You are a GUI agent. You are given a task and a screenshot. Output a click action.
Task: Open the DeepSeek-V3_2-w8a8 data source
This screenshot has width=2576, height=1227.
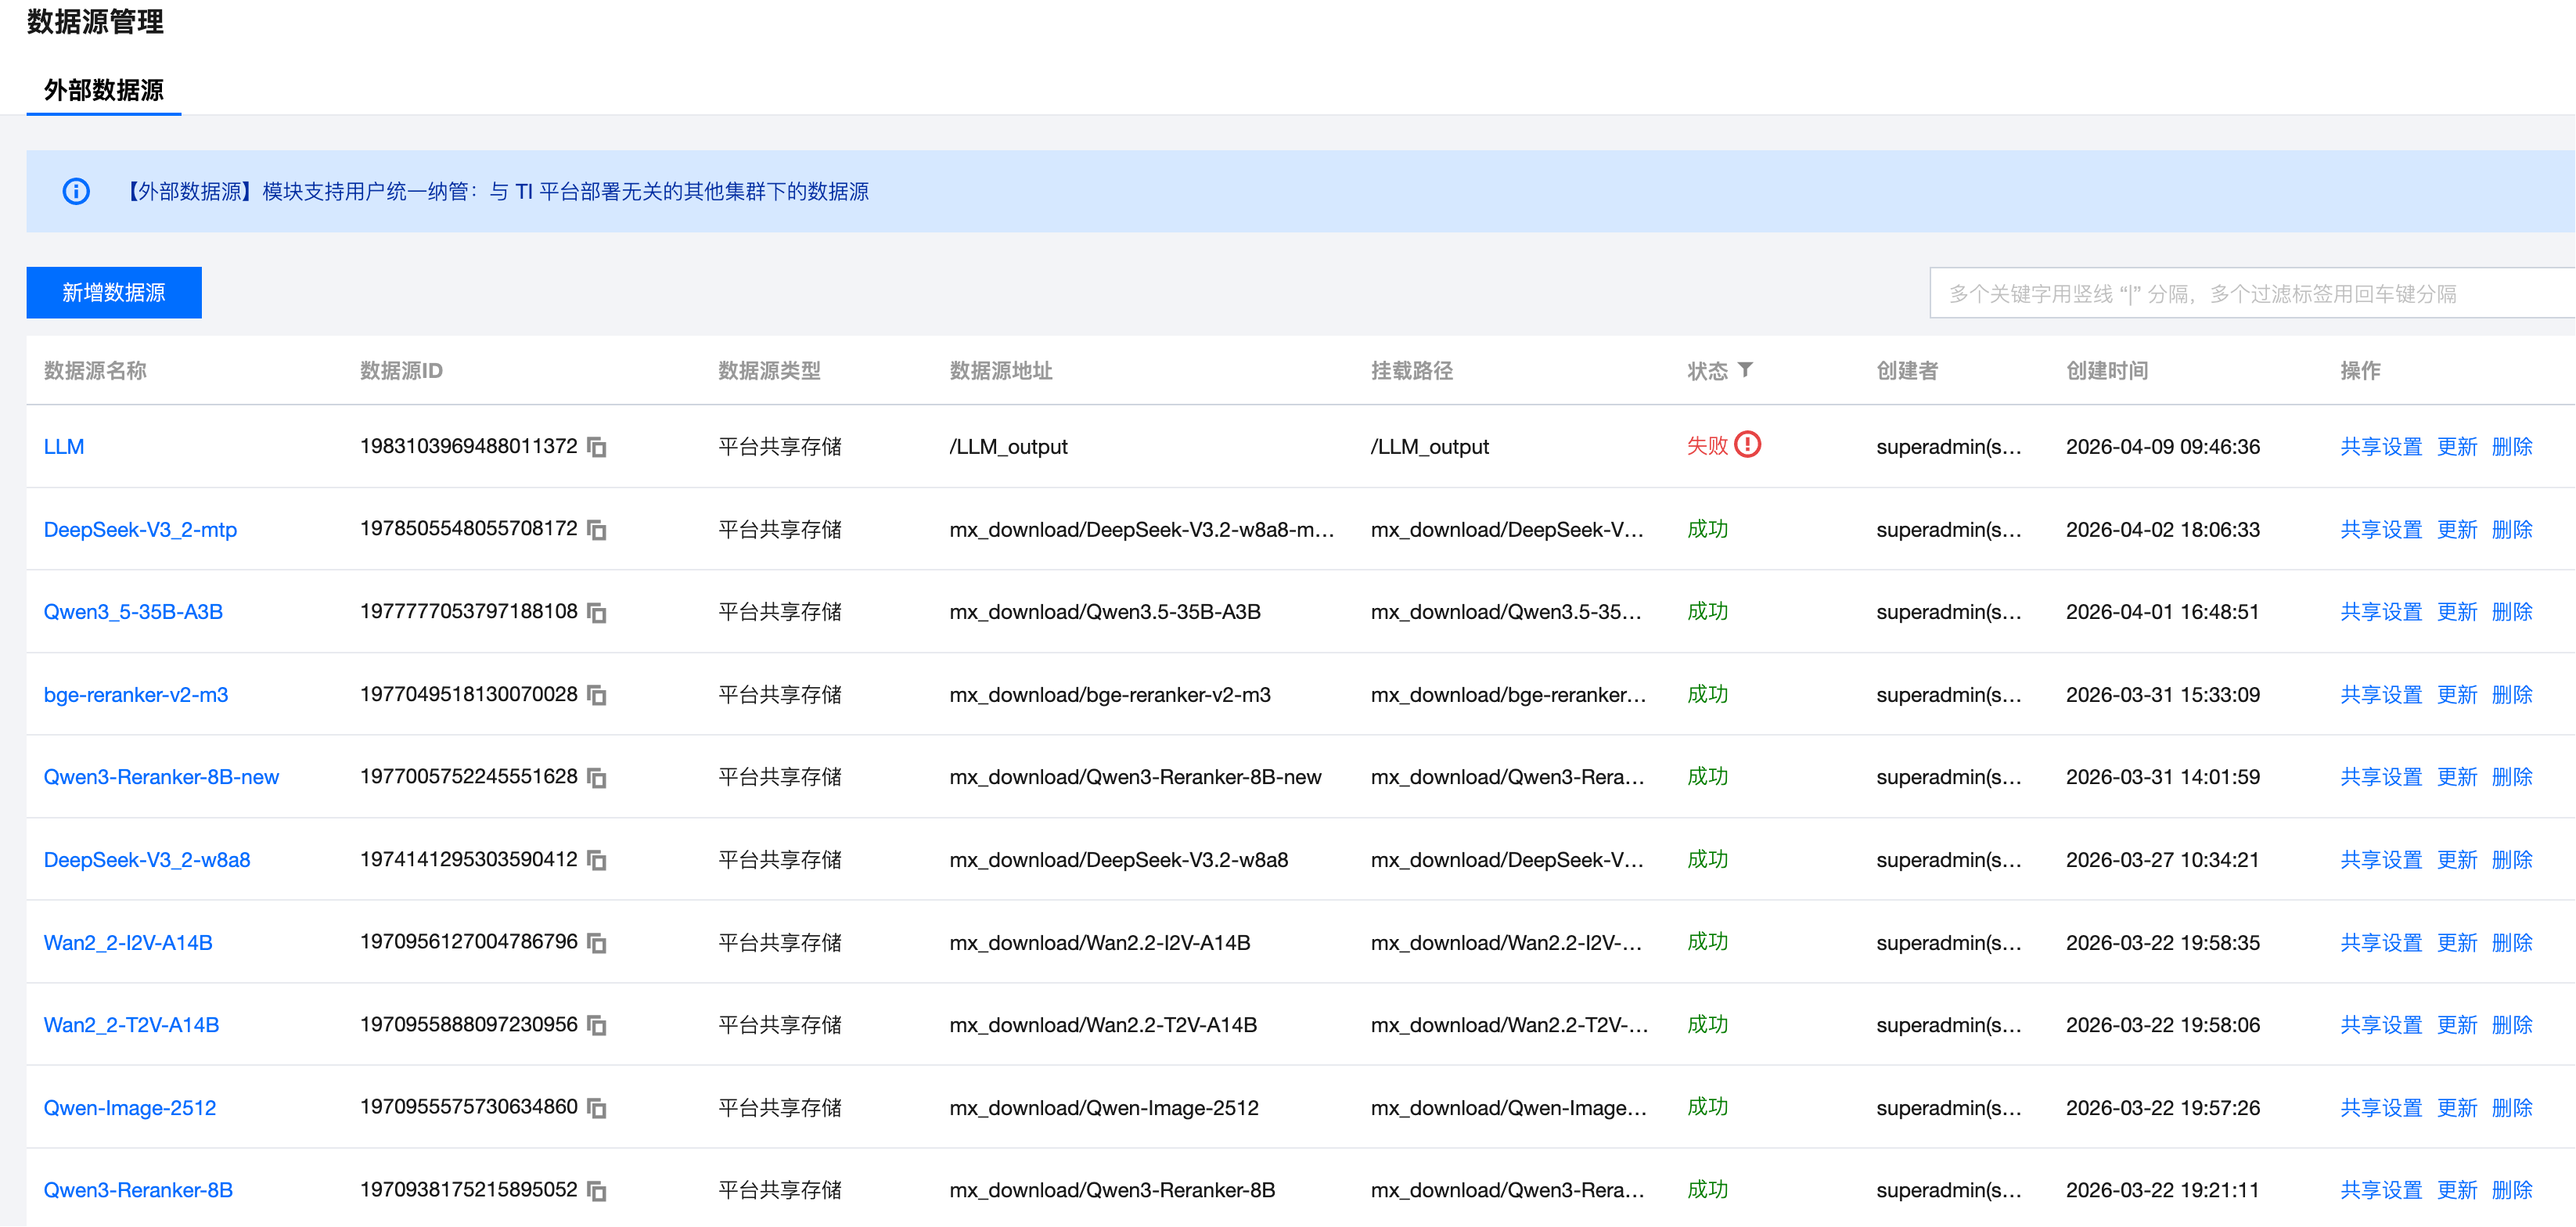tap(147, 860)
